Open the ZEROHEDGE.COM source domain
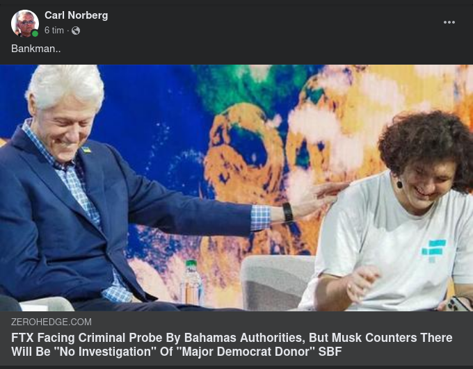 [51, 322]
